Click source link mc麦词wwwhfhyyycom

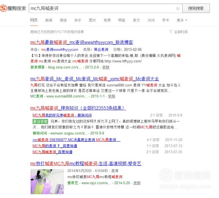tap(60, 50)
